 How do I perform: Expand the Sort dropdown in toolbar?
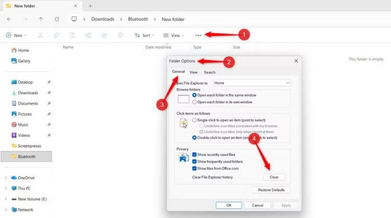coord(142,35)
